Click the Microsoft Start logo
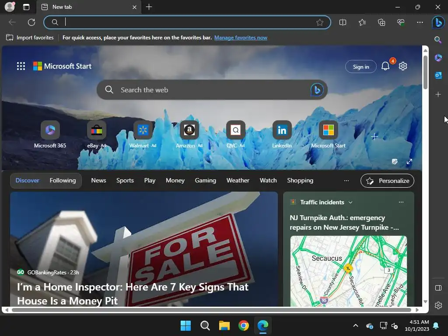The width and height of the screenshot is (448, 336). point(62,66)
